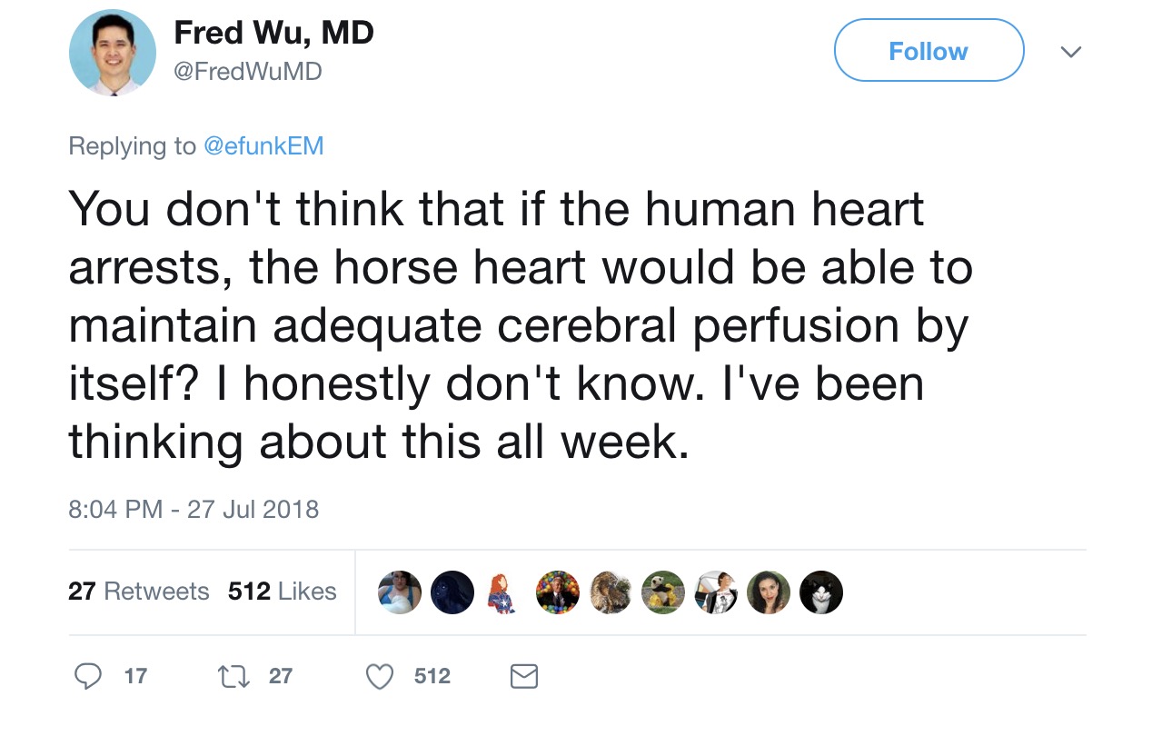This screenshot has height=736, width=1152.
Task: Click the @FredWuMD handle
Action: (x=247, y=71)
